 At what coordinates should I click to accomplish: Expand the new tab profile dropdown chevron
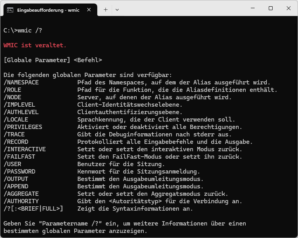[x=117, y=10]
